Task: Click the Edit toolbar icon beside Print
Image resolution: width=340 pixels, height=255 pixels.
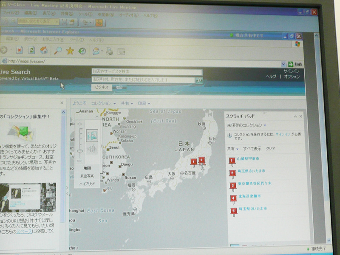Action: pos(121,52)
